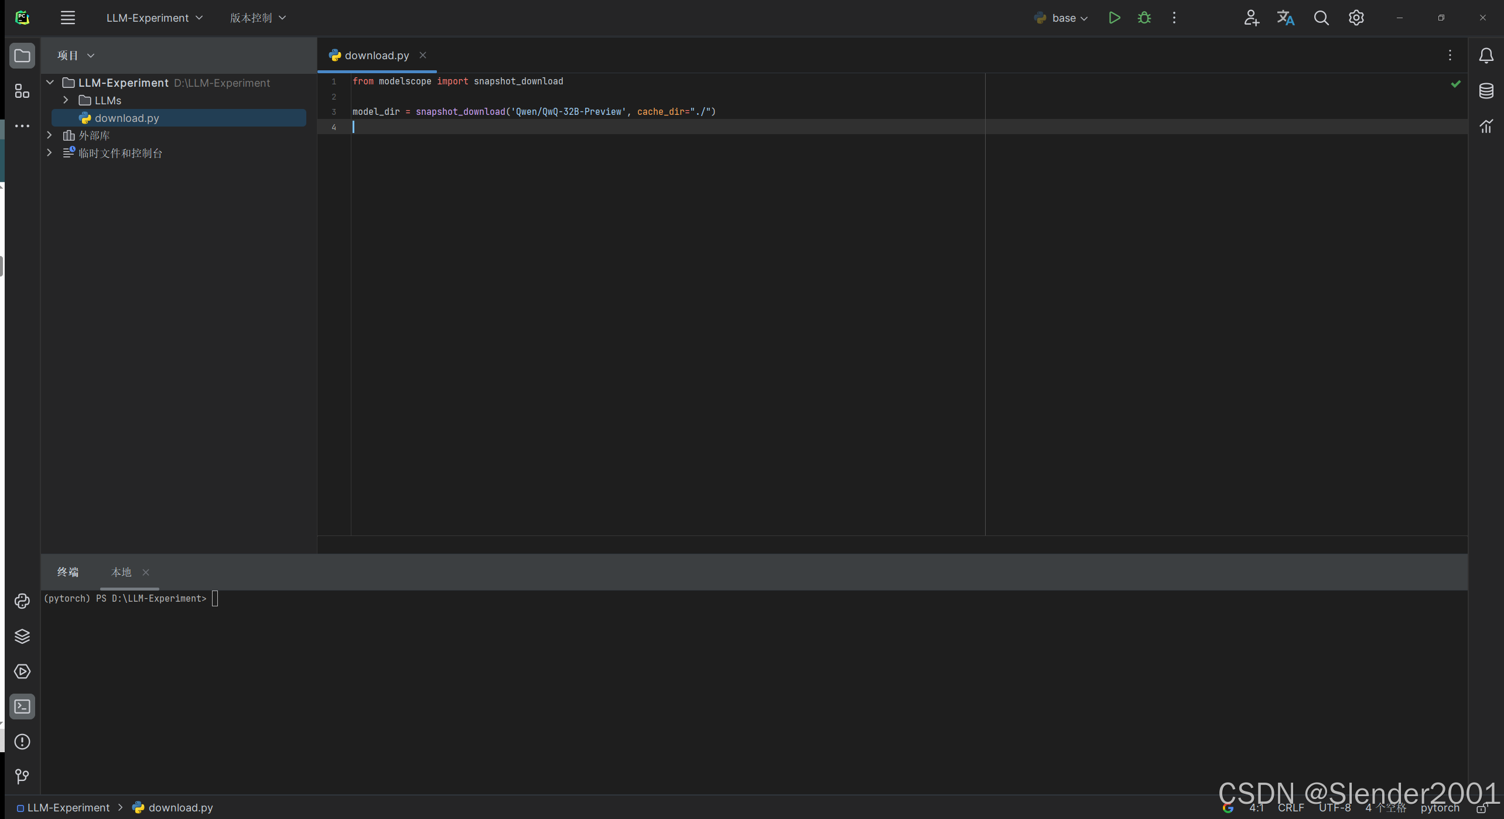This screenshot has width=1504, height=819.
Task: Change UTF-8 file encoding
Action: pos(1335,808)
